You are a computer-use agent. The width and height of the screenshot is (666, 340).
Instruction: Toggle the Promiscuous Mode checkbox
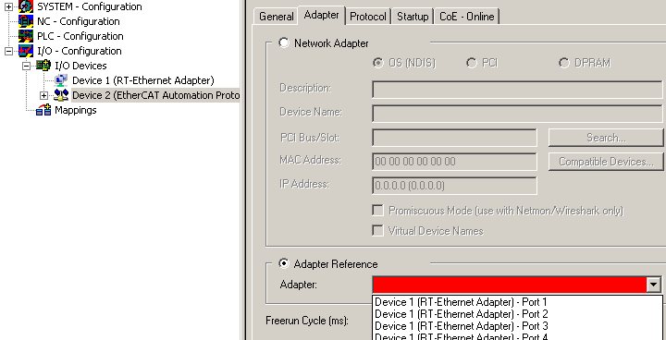click(x=377, y=211)
